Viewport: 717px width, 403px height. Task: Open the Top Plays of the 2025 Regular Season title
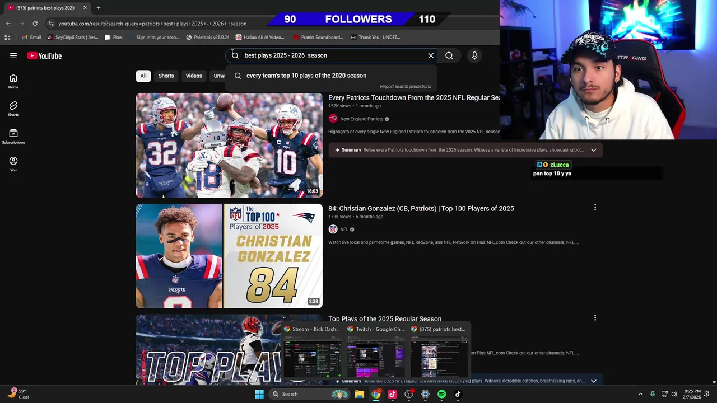tap(385, 319)
